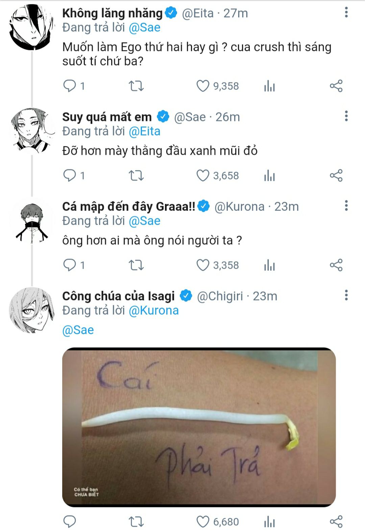Open Chigiri's profile avatar
The height and width of the screenshot is (531, 365).
pyautogui.click(x=32, y=310)
